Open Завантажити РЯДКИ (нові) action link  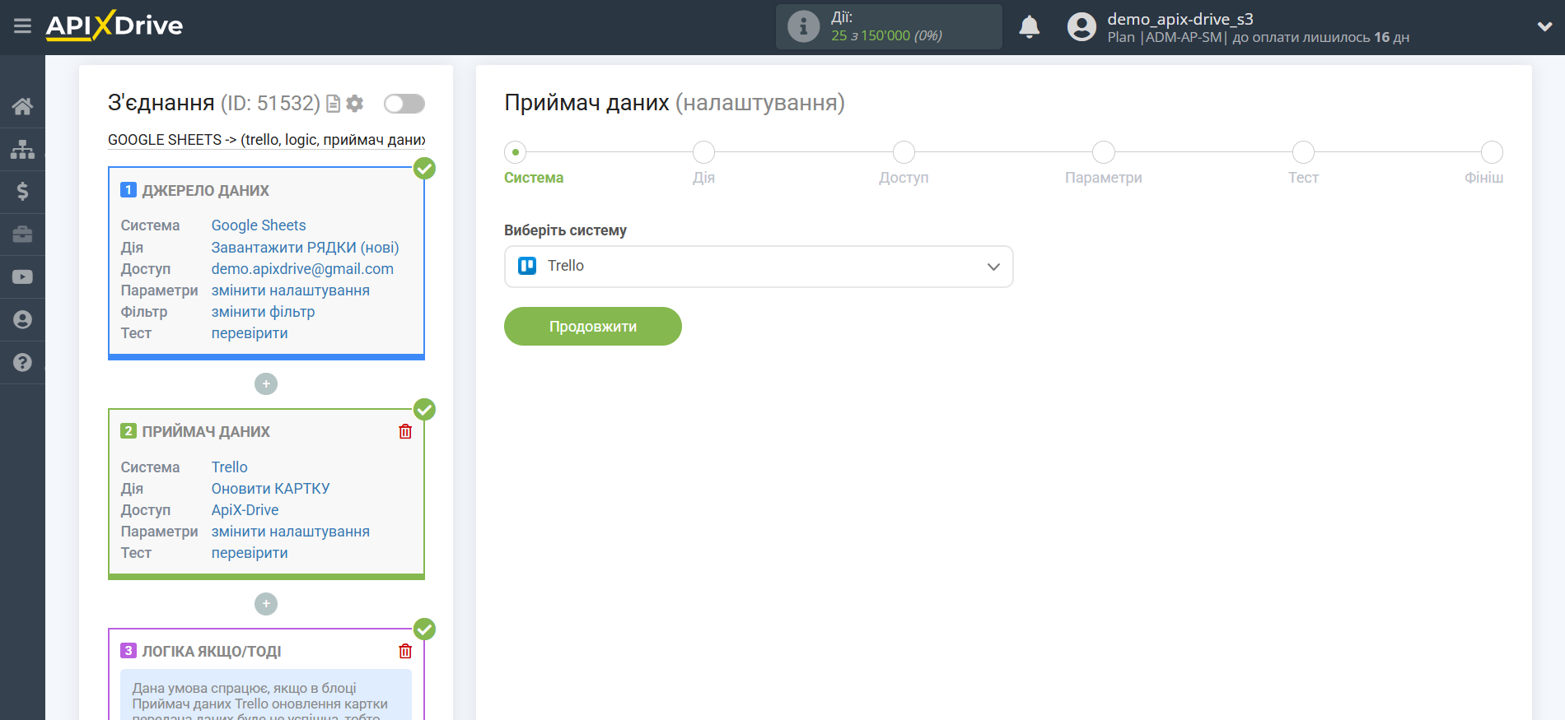click(305, 248)
